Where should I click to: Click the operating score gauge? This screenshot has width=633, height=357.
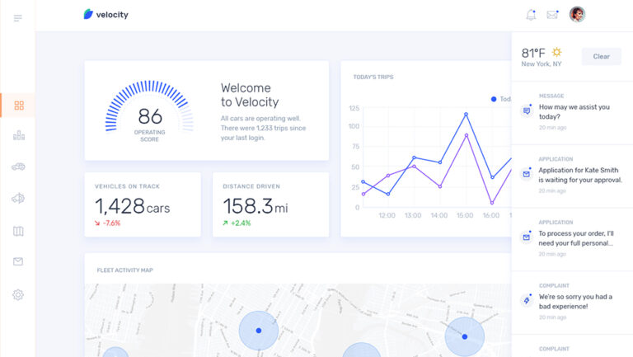click(x=150, y=110)
